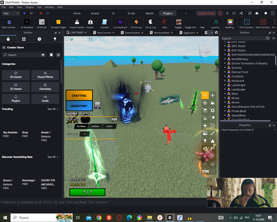The image size is (277, 222).
Task: Open the Building tools plugin
Action: click(x=230, y=24)
